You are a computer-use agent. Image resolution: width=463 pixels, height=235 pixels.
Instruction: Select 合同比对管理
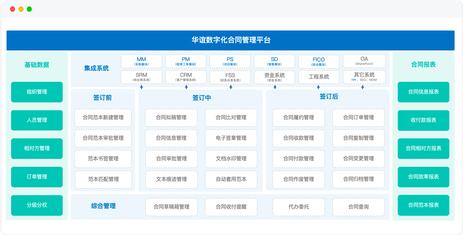231,118
